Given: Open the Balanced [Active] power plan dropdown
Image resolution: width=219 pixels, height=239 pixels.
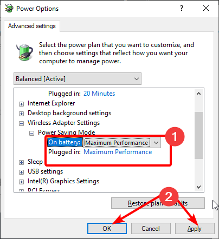Looking at the screenshot, I should [x=78, y=79].
